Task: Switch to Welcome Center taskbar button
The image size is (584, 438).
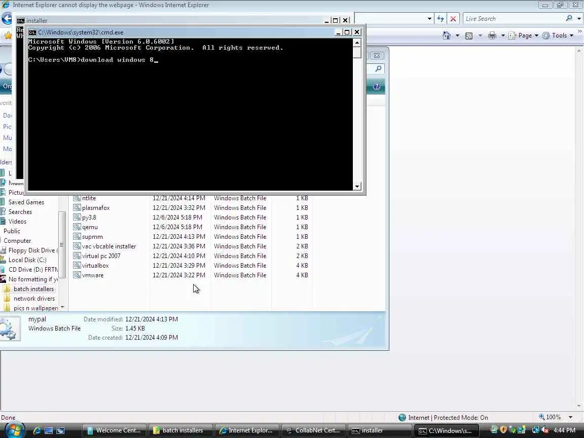Action: point(114,430)
